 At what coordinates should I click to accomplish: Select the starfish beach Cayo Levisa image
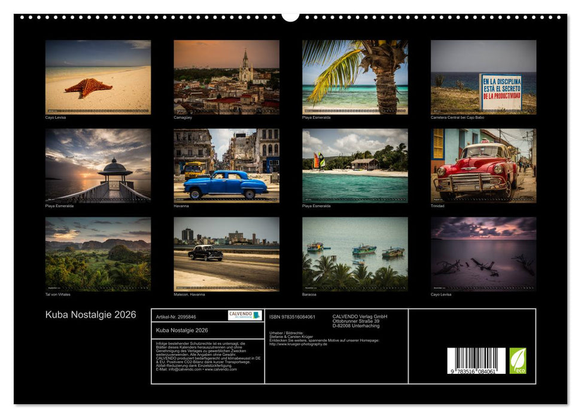96,78
